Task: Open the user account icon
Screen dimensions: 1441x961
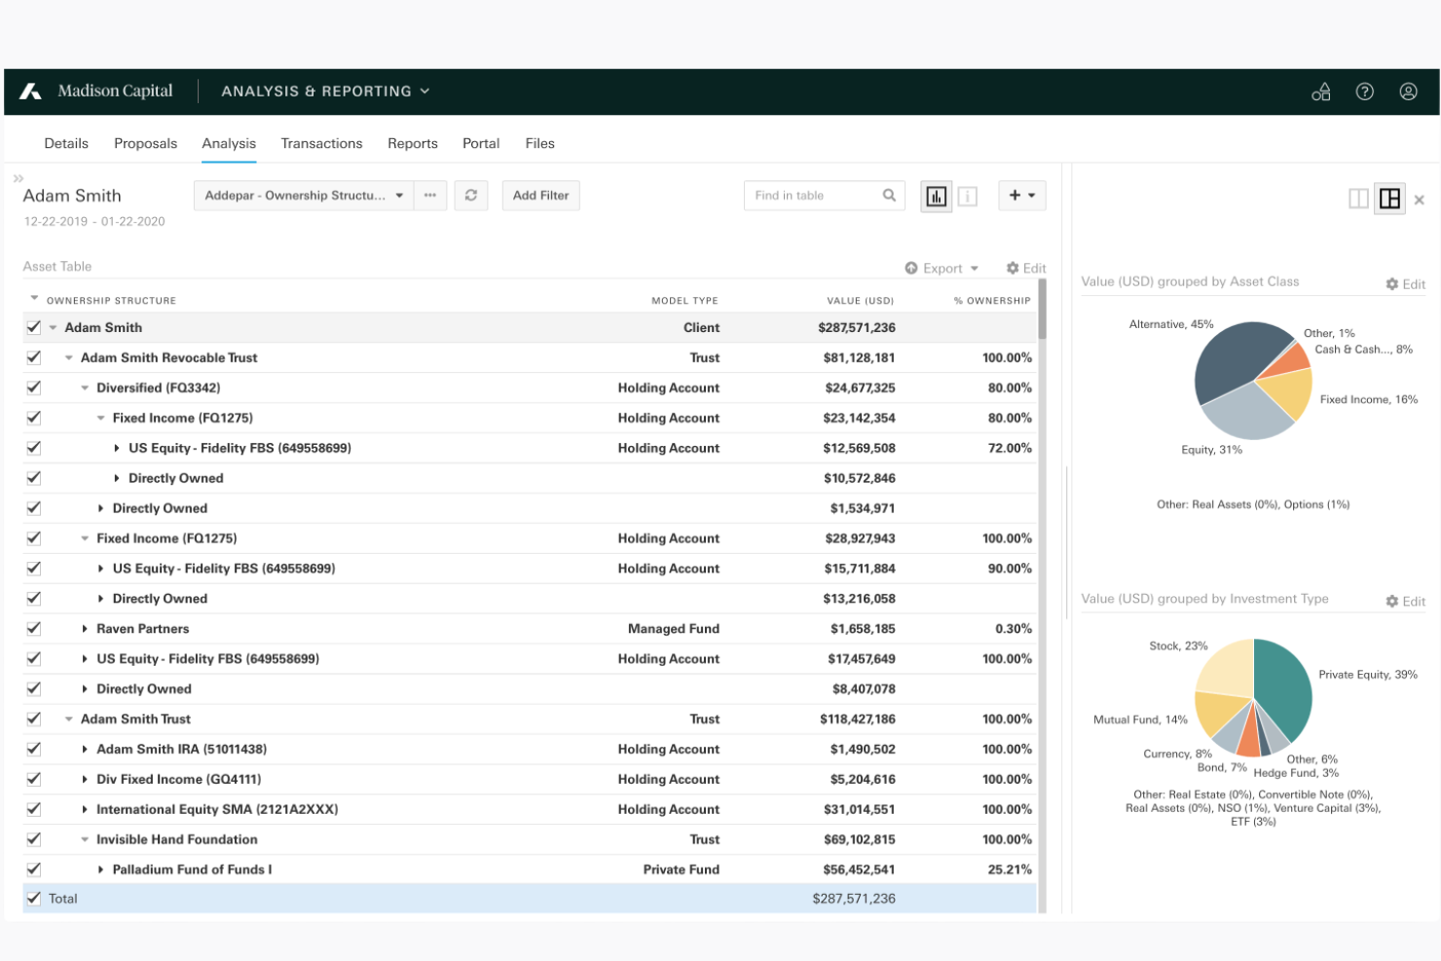Action: click(x=1408, y=91)
